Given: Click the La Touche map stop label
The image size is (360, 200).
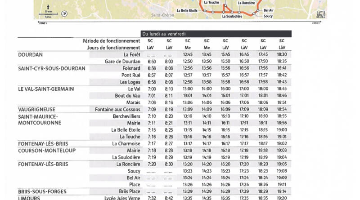Looking at the screenshot, I should [211, 2].
